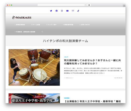Click the browser download icon button
The width and height of the screenshot is (131, 111).
click(x=89, y=5)
